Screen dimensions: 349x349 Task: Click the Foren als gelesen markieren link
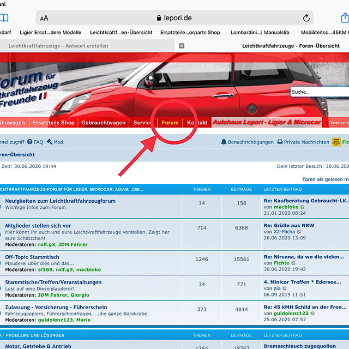tap(325, 179)
